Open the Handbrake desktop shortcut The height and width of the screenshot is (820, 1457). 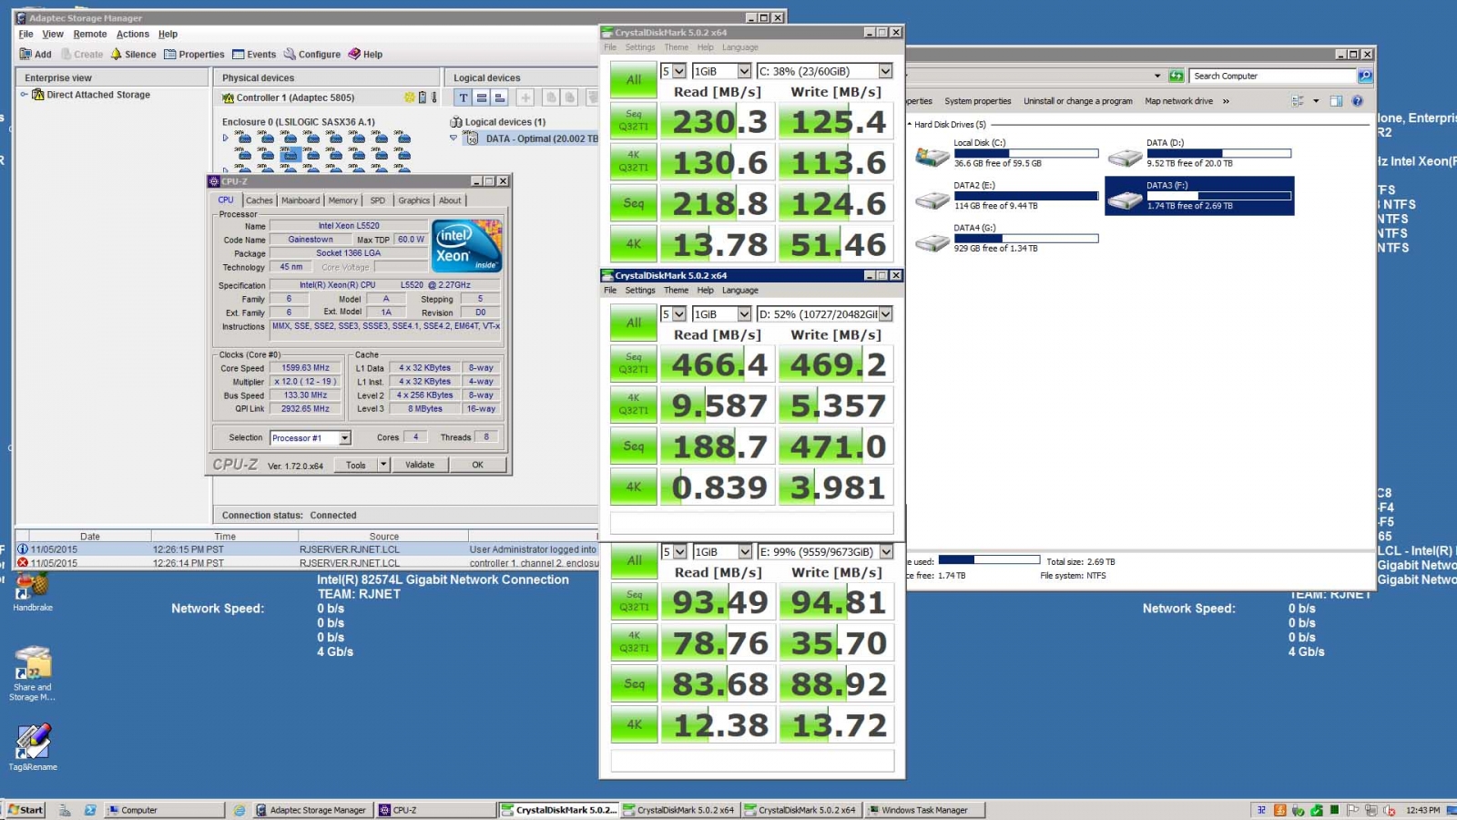[33, 592]
